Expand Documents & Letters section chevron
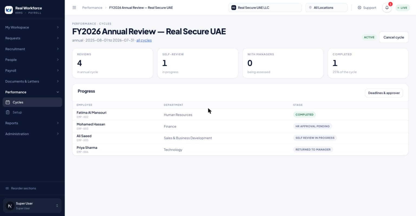The width and height of the screenshot is (416, 216). pos(58,81)
